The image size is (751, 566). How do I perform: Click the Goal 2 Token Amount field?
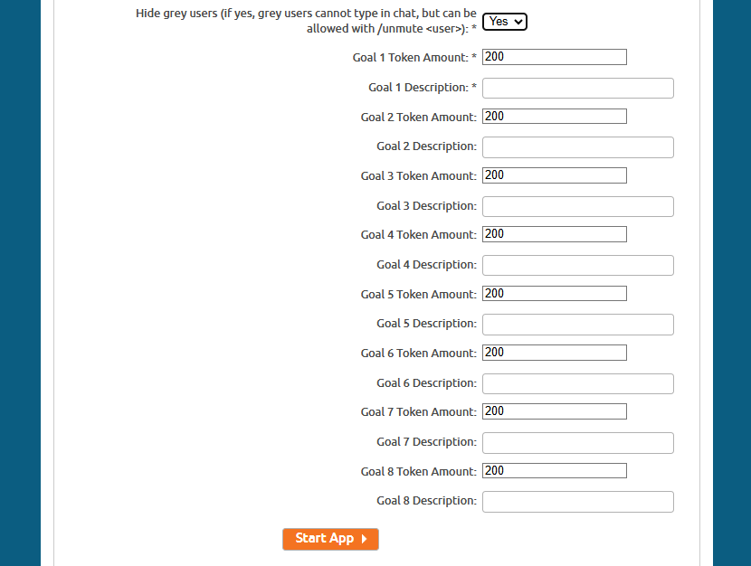pyautogui.click(x=554, y=116)
